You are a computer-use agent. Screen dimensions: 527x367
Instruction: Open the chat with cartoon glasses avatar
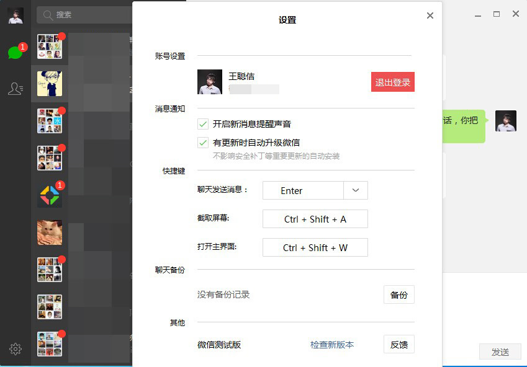click(x=50, y=84)
